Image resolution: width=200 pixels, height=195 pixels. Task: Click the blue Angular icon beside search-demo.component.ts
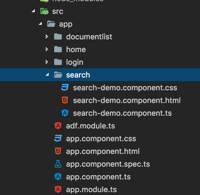65,113
